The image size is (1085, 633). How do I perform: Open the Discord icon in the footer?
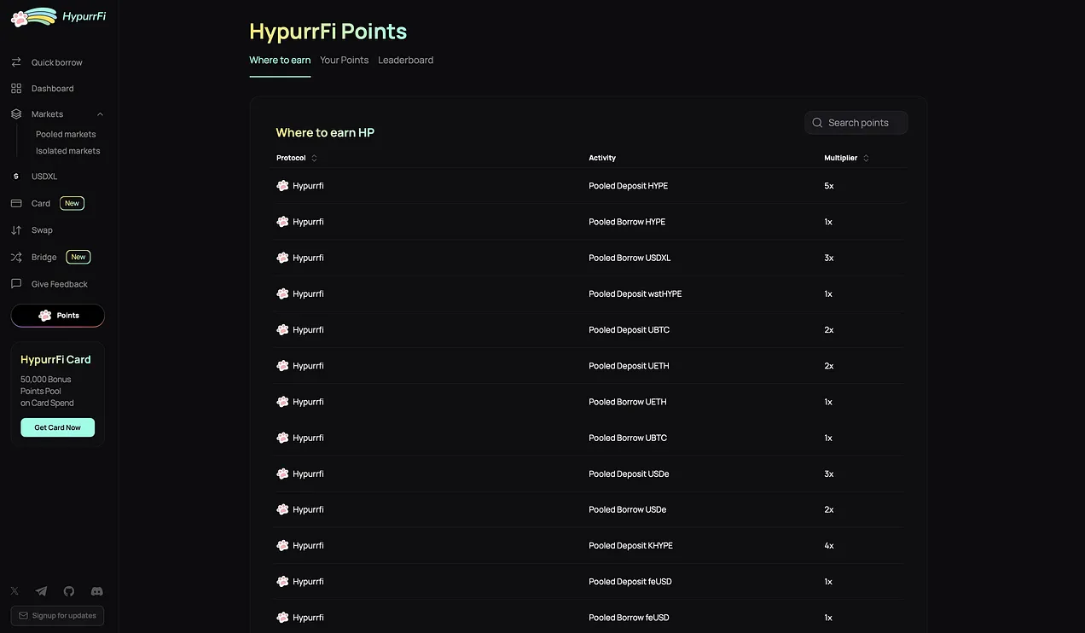pos(97,591)
